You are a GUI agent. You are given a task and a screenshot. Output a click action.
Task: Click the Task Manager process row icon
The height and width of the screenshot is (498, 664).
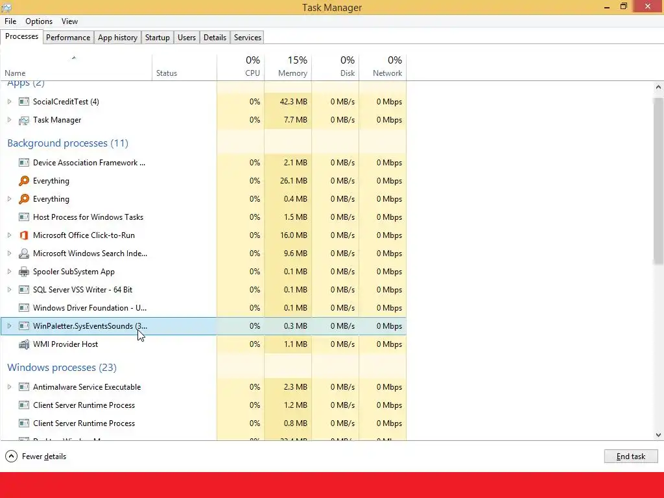[24, 120]
